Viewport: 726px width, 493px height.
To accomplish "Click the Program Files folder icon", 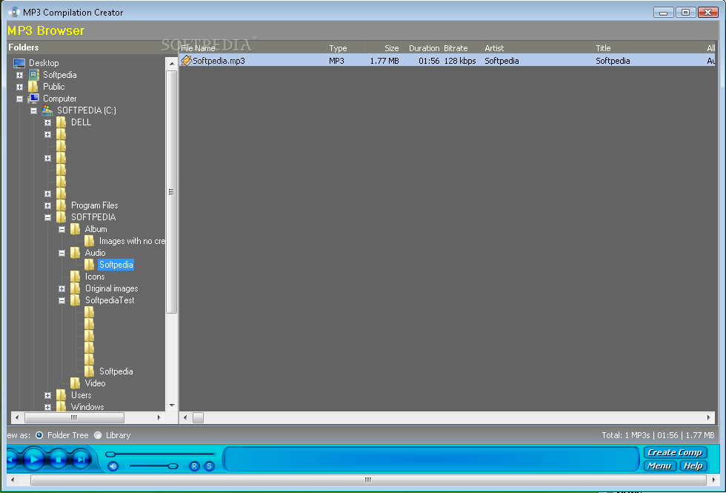I will 61,205.
